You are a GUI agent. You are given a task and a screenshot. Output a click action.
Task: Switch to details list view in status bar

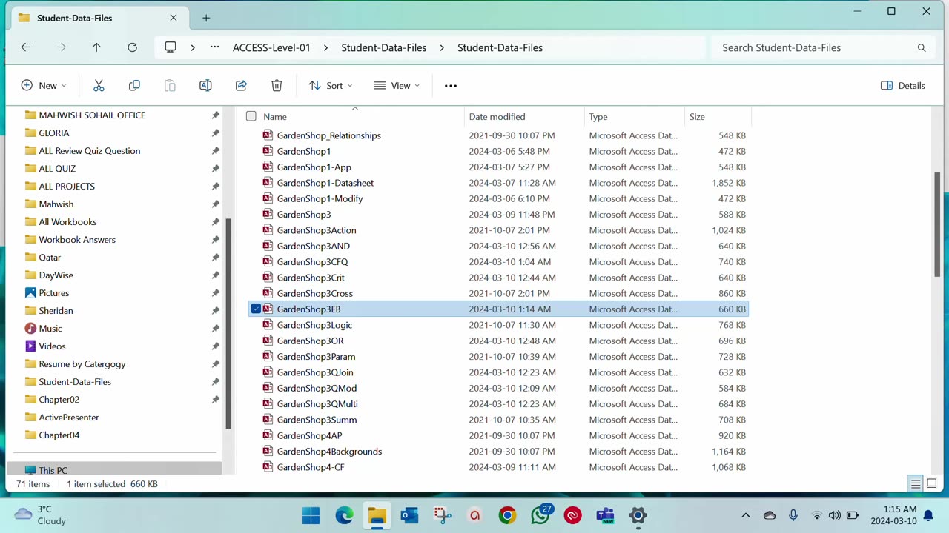click(x=916, y=484)
